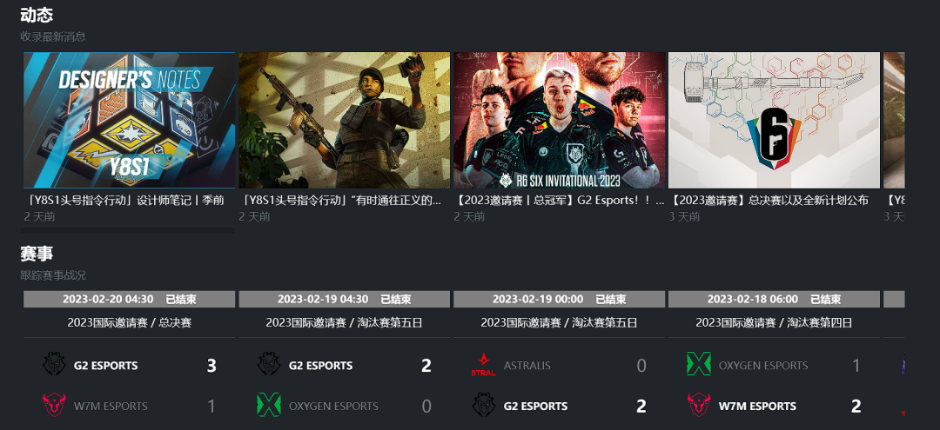Open the Designer's Notes Y8S1 thumbnail

coord(129,120)
